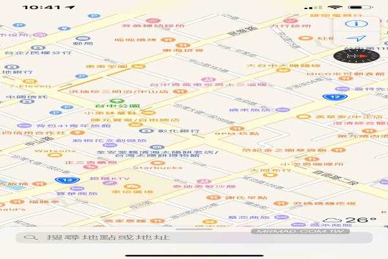This screenshot has width=388, height=259.
Task: Select the 台灣太陽餅博物館 museum pin
Action: tap(157, 148)
